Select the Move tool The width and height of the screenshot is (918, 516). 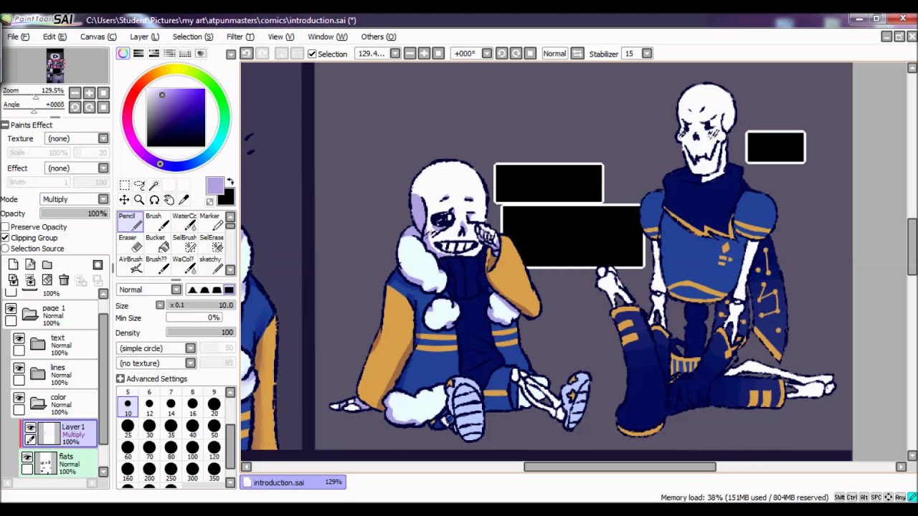tap(124, 200)
